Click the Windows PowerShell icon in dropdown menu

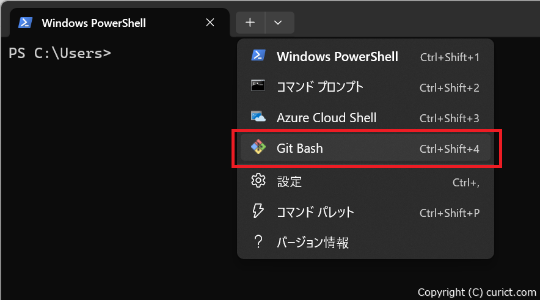[x=258, y=56]
